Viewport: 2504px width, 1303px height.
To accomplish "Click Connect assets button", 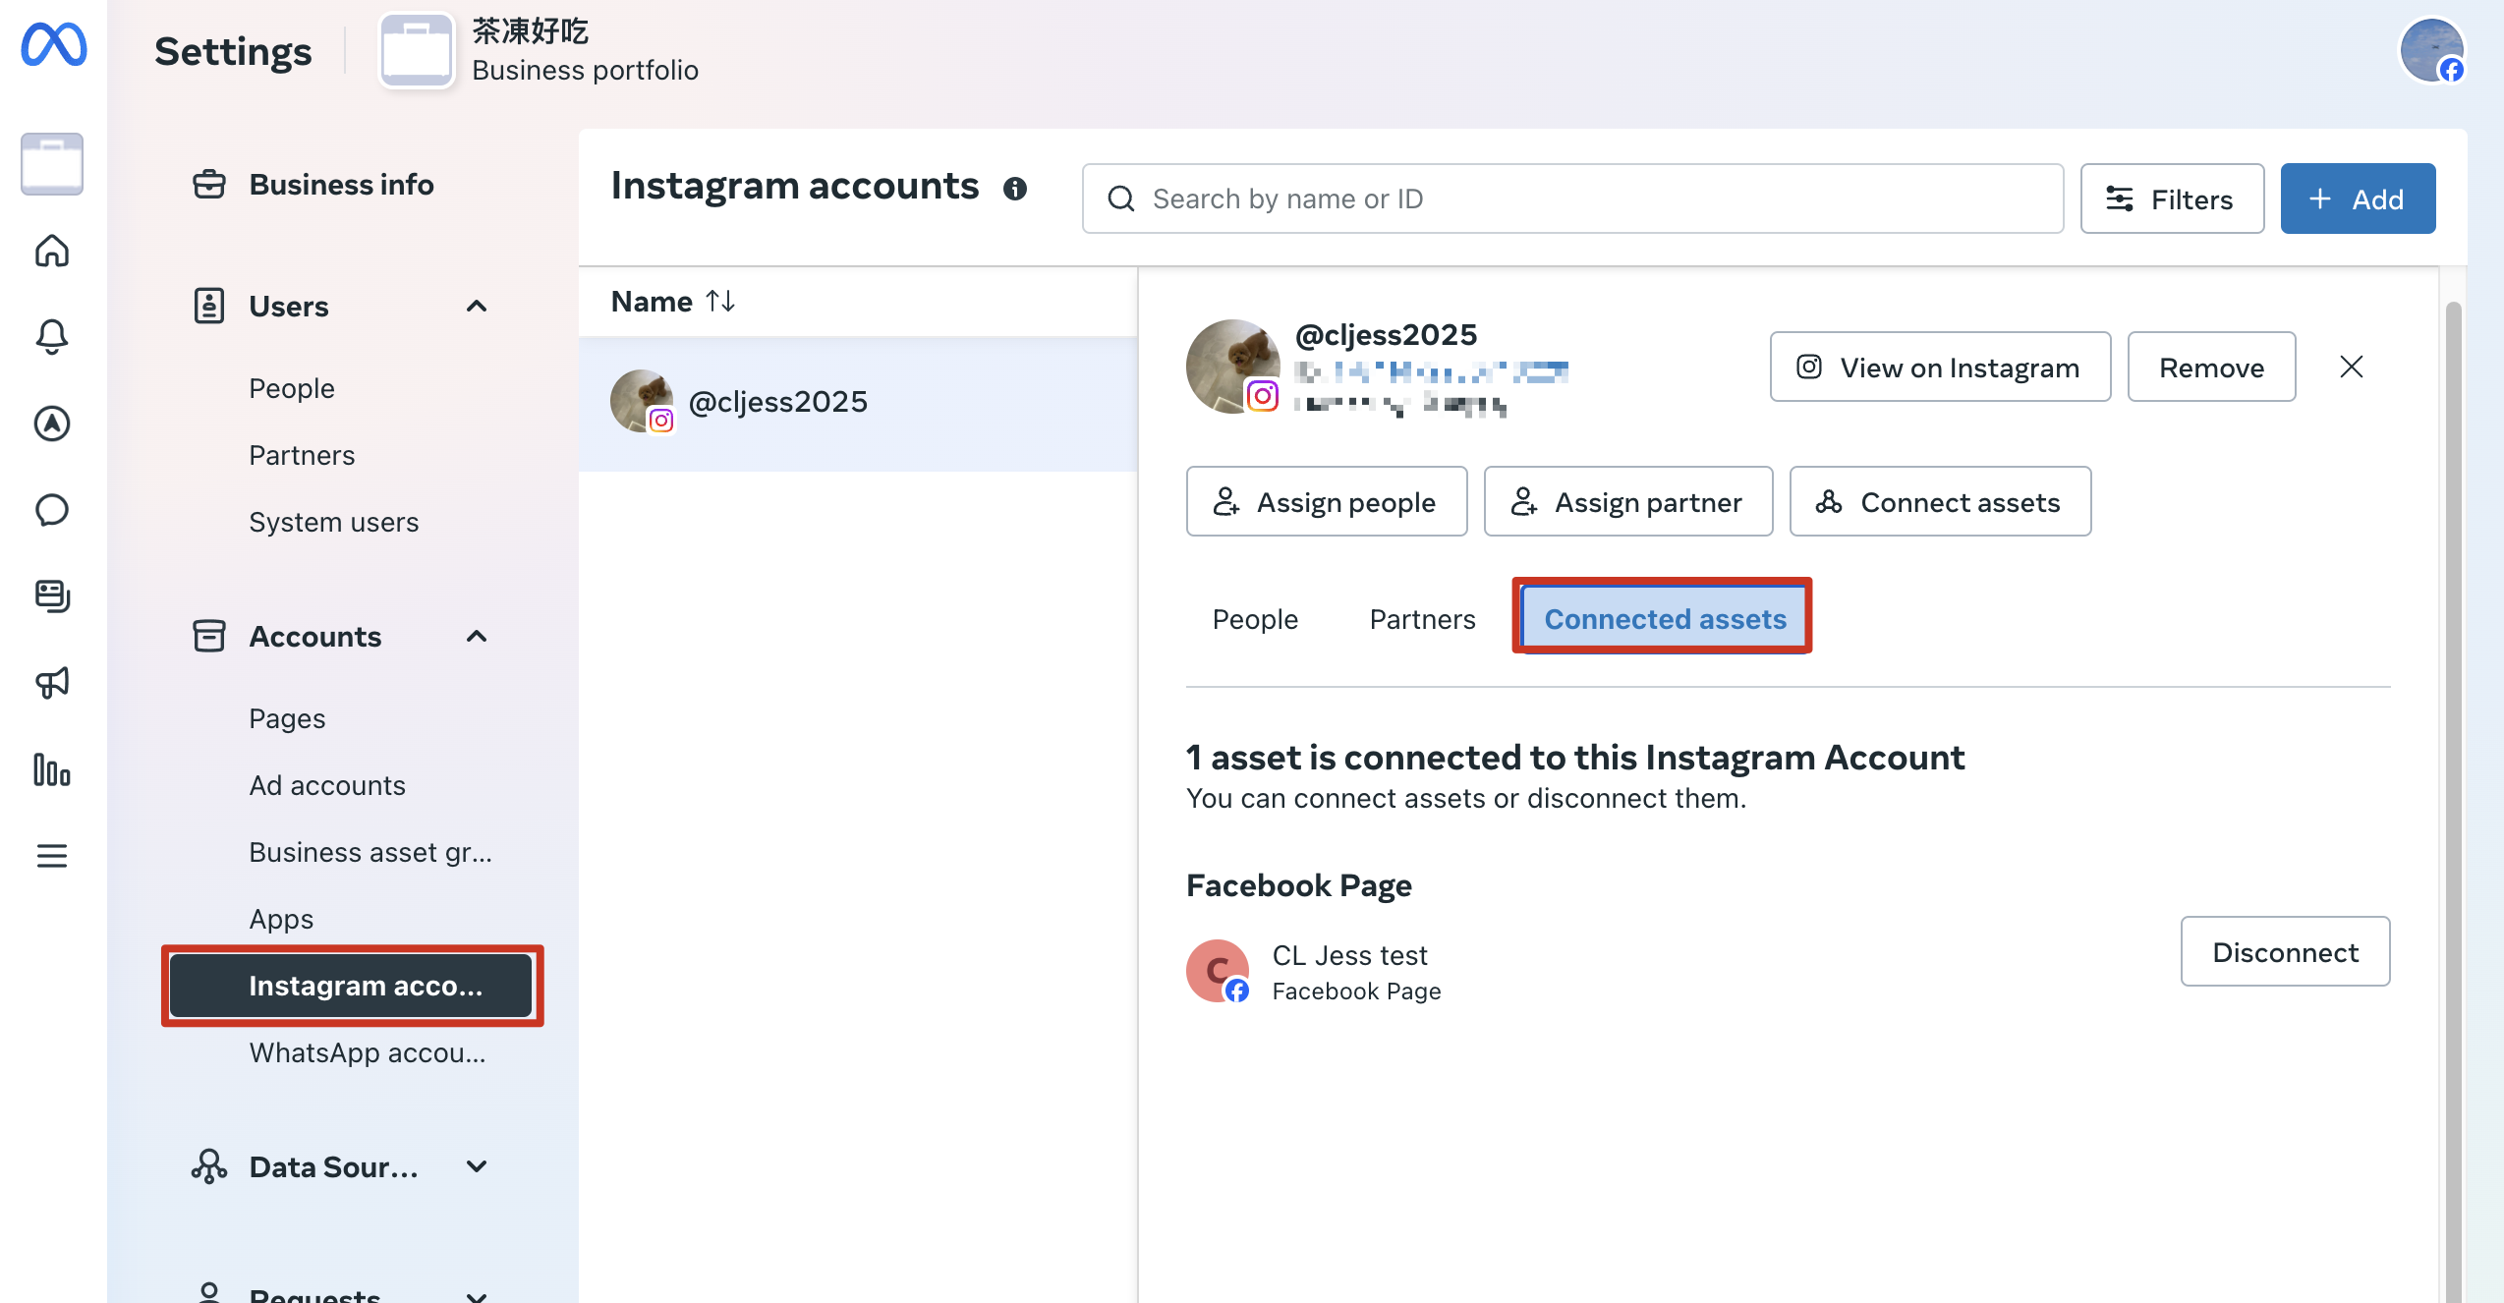I will click(1940, 501).
